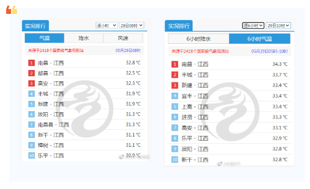Click the right 实况排行 header tab
This screenshot has width=310, height=189.
click(179, 26)
